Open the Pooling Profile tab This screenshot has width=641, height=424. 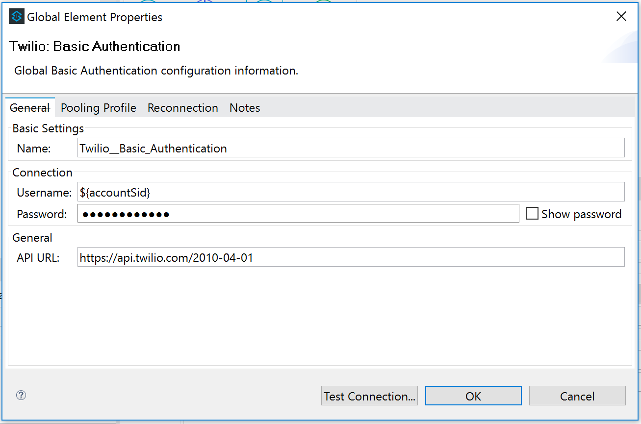coord(99,108)
